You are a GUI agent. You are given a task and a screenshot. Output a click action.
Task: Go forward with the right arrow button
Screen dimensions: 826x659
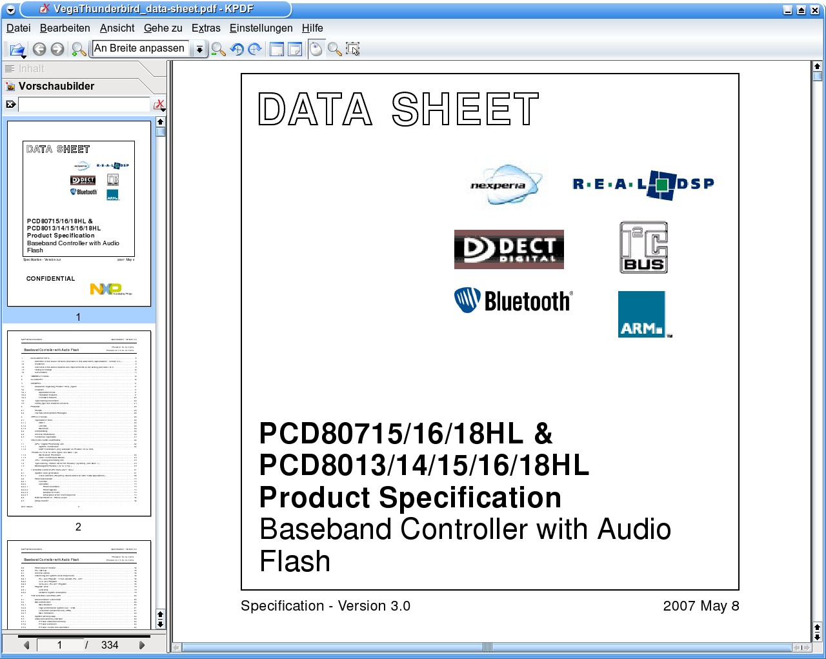click(57, 49)
